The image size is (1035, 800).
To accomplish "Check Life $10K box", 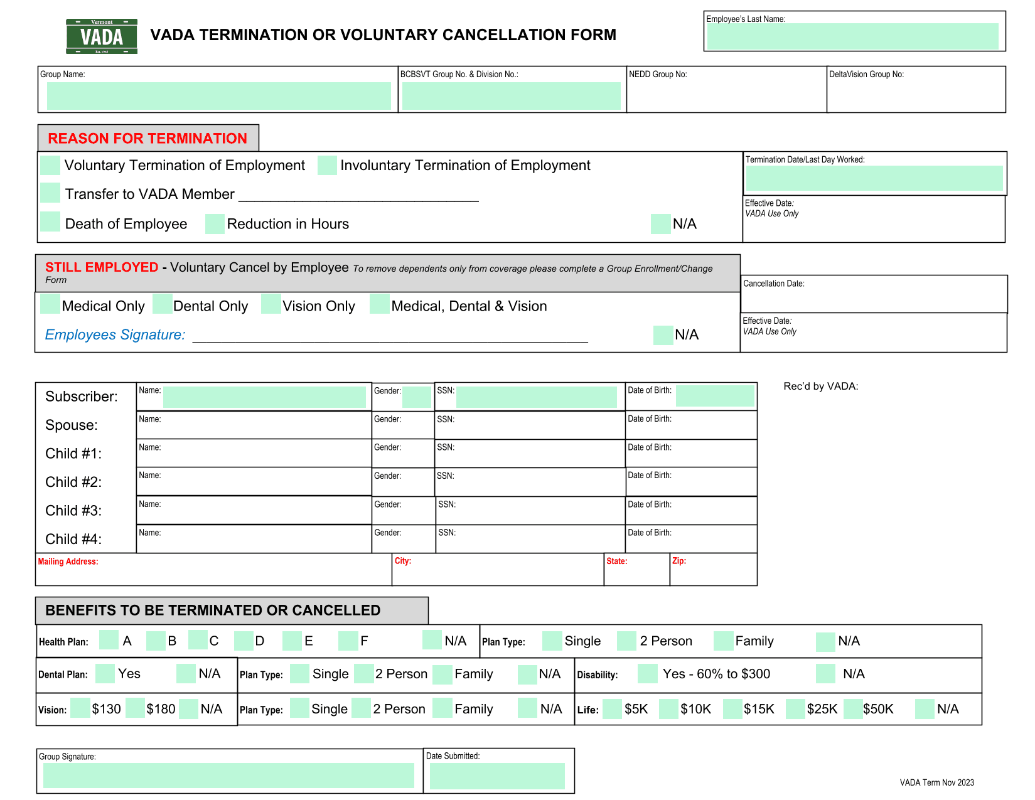I will [x=669, y=709].
